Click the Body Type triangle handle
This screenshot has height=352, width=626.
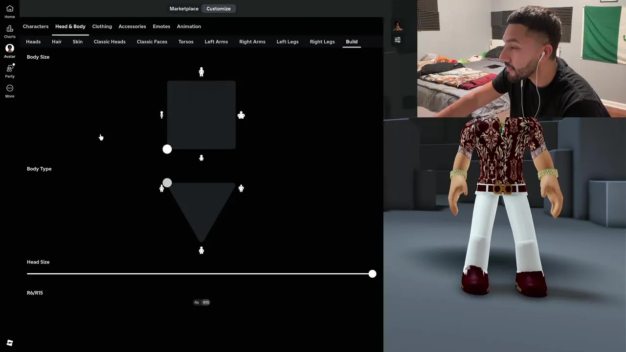click(167, 183)
